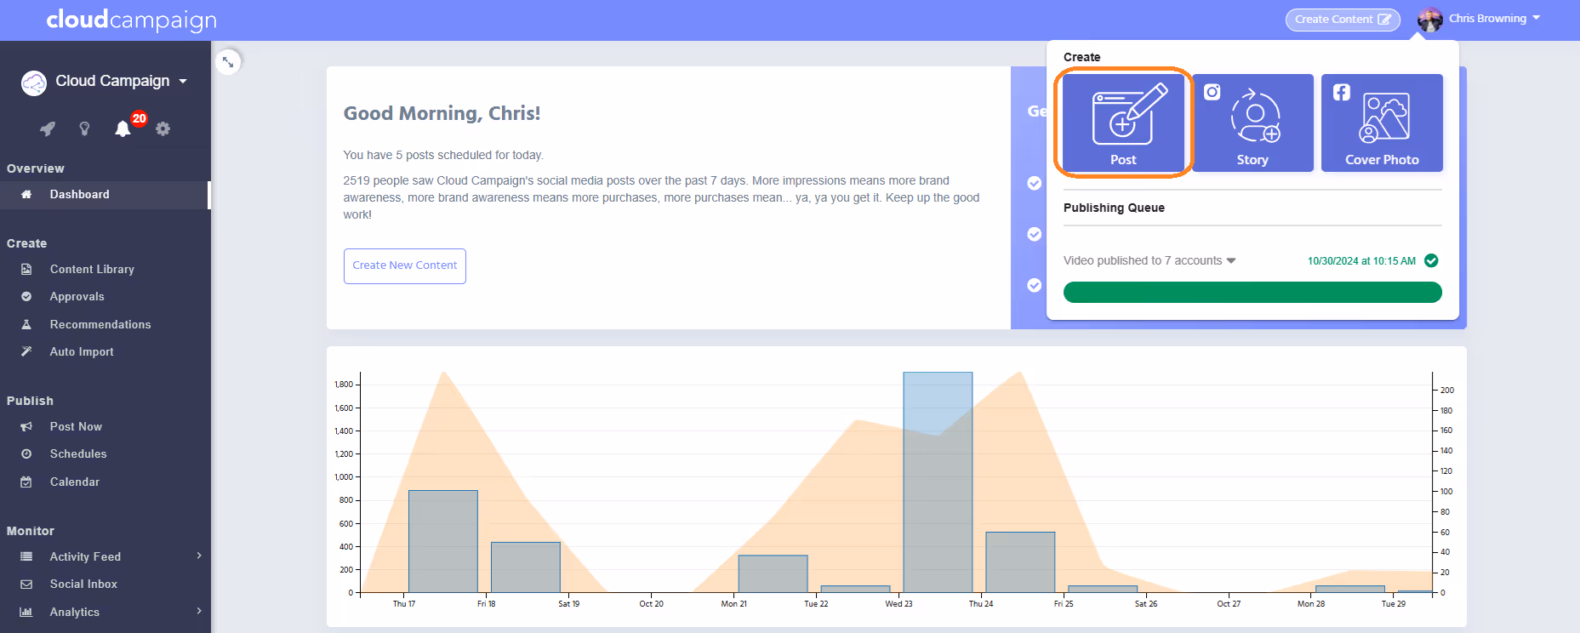This screenshot has height=633, width=1580.
Task: Click the 10/30/2024 at 10:15 AM timestamp
Action: [1361, 261]
